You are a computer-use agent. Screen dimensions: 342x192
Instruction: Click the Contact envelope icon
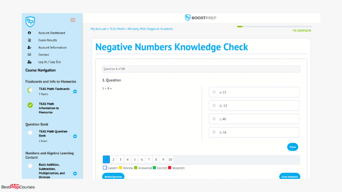pyautogui.click(x=29, y=55)
